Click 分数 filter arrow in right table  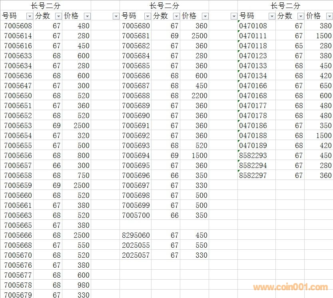tap(301, 16)
